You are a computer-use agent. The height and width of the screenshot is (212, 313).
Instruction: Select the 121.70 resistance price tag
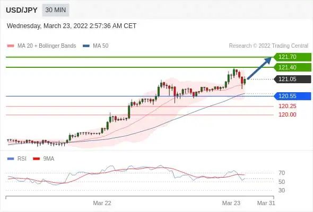(x=292, y=57)
